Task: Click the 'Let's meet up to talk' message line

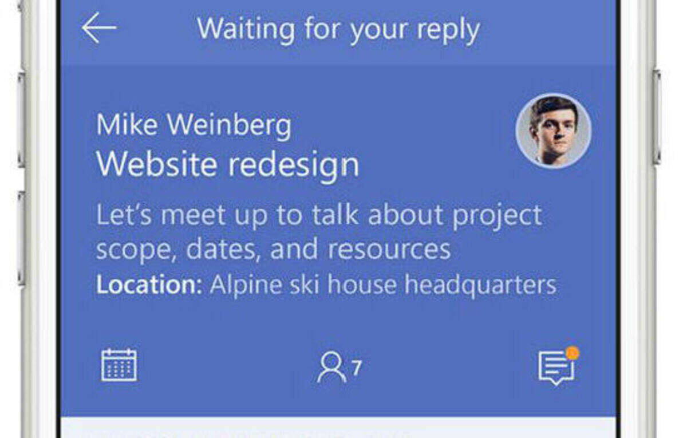Action: click(319, 216)
